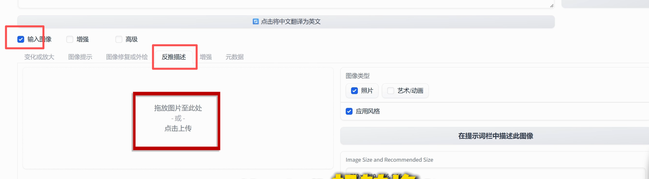Open the 增强 tab next to 反推描述

(x=206, y=57)
